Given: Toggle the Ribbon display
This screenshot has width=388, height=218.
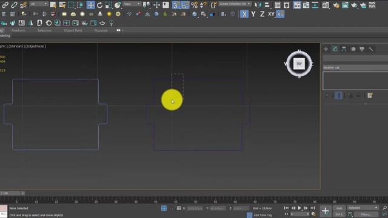Looking at the screenshot, I should [297, 5].
